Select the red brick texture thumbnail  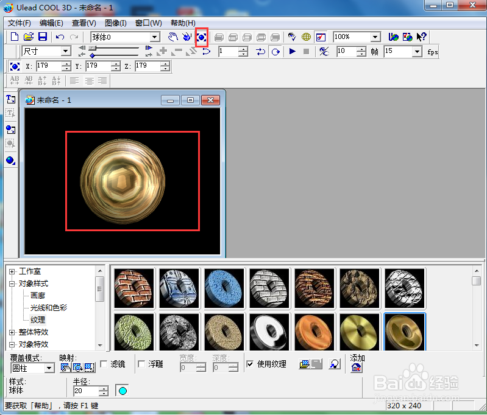tap(134, 288)
